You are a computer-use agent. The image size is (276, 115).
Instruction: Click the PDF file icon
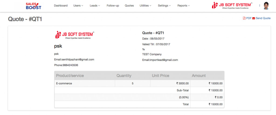click(244, 18)
